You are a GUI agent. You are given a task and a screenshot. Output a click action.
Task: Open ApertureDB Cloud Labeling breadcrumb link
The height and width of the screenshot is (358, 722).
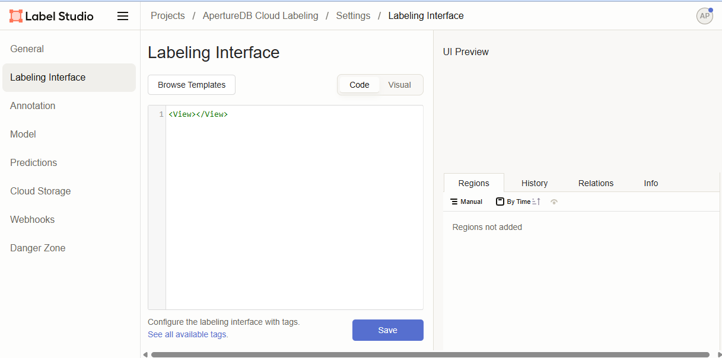click(x=260, y=16)
